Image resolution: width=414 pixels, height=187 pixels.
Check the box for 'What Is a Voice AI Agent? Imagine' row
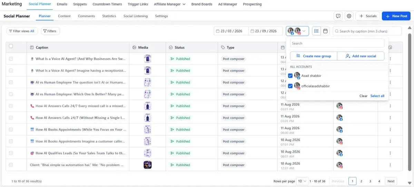click(x=11, y=70)
